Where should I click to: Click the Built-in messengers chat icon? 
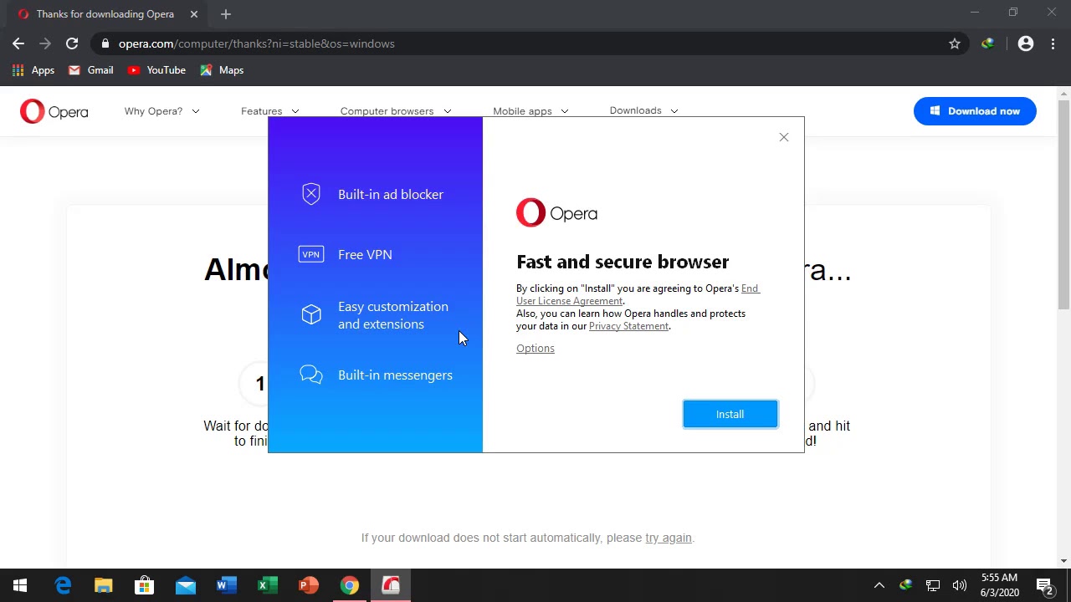311,375
